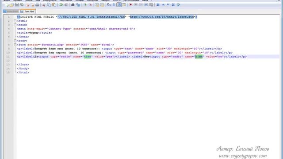The width and height of the screenshot is (283, 159).
Task: Cut selection with the scissors icon
Action: [x=44, y=5]
